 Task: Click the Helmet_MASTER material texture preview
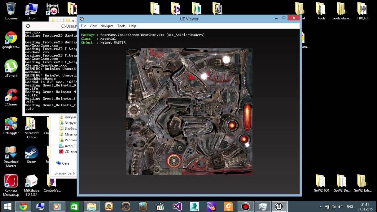[189, 112]
